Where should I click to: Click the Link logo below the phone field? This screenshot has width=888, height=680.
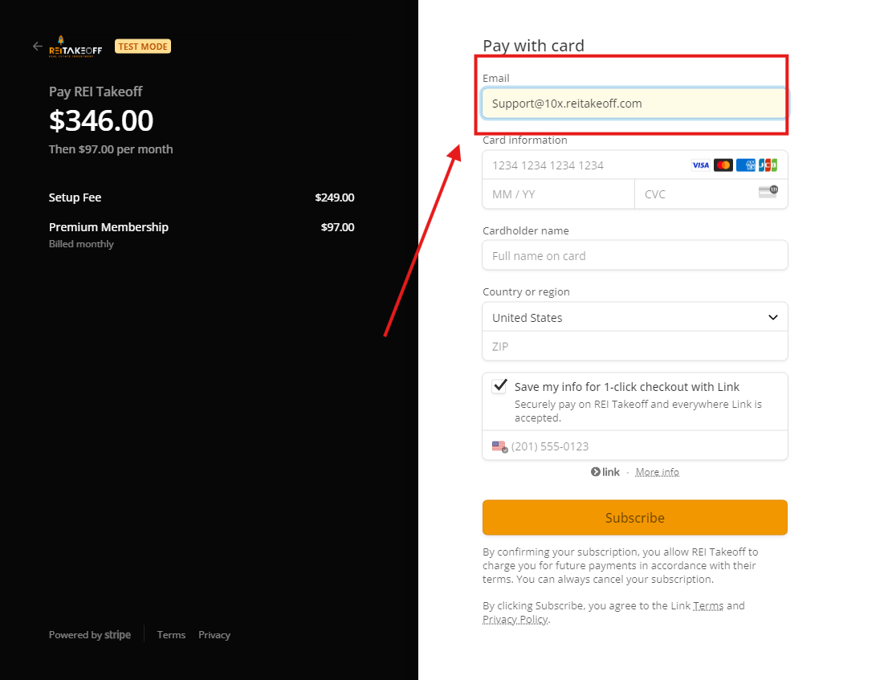tap(605, 472)
